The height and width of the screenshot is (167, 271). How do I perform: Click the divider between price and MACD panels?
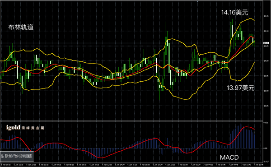[131, 121]
